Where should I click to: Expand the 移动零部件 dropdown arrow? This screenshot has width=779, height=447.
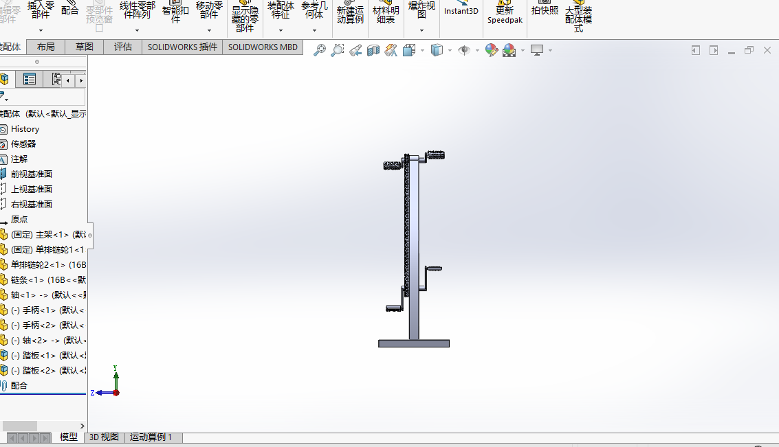pyautogui.click(x=209, y=31)
